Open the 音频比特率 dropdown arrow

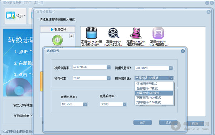(x=85, y=104)
